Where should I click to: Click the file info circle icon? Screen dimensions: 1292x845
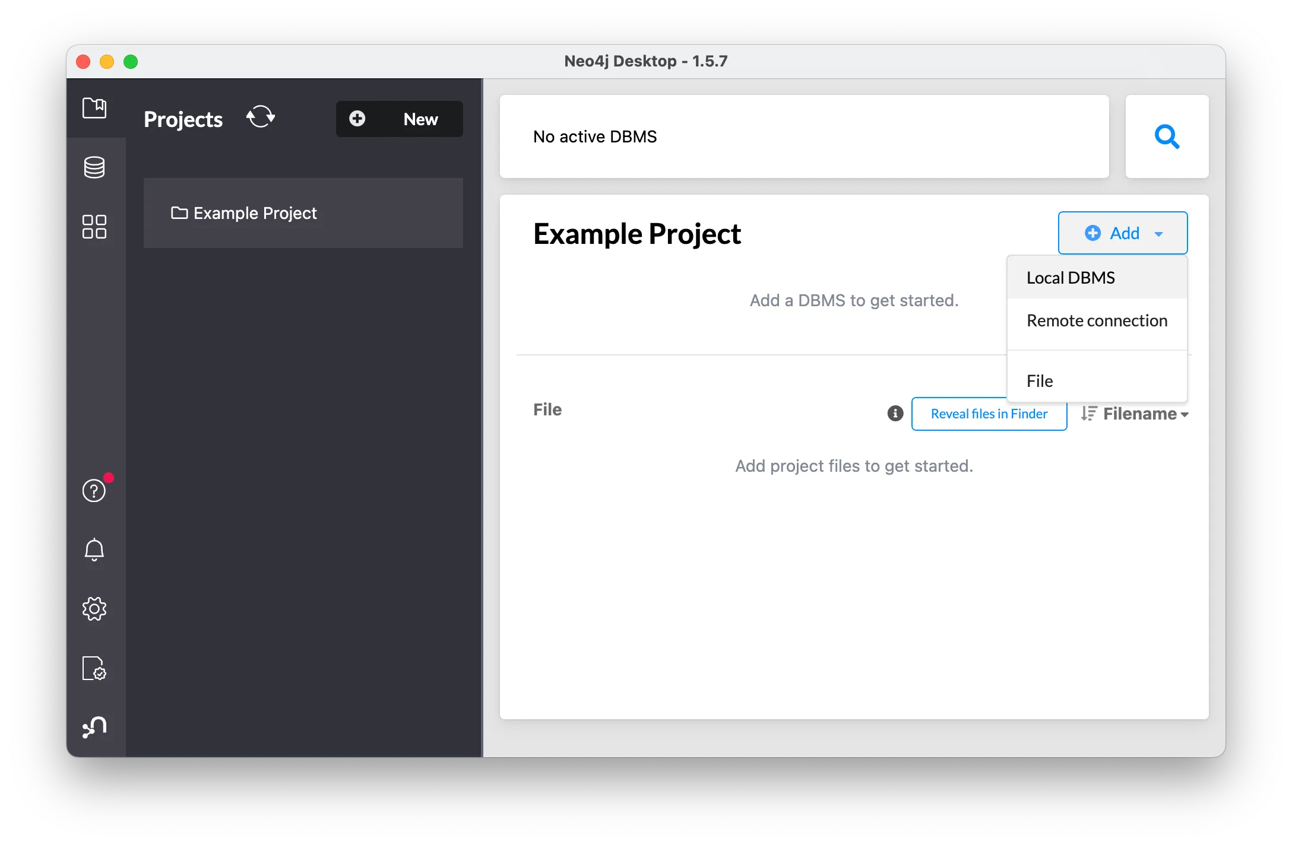click(895, 413)
